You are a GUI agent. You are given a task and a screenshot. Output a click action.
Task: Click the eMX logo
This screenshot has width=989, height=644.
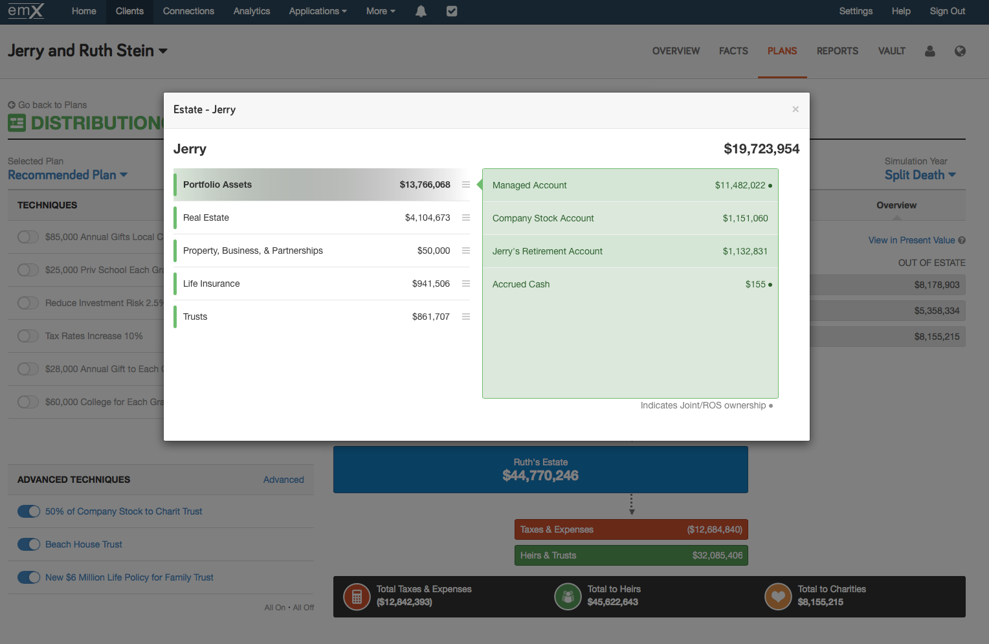pyautogui.click(x=26, y=11)
